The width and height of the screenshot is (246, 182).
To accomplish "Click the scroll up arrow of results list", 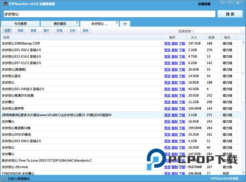I will [243, 42].
